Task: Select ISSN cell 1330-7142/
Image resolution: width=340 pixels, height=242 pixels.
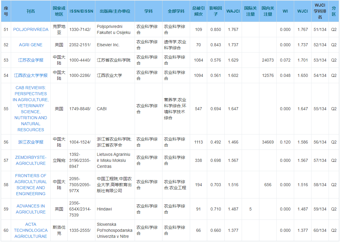Action: pos(81,29)
